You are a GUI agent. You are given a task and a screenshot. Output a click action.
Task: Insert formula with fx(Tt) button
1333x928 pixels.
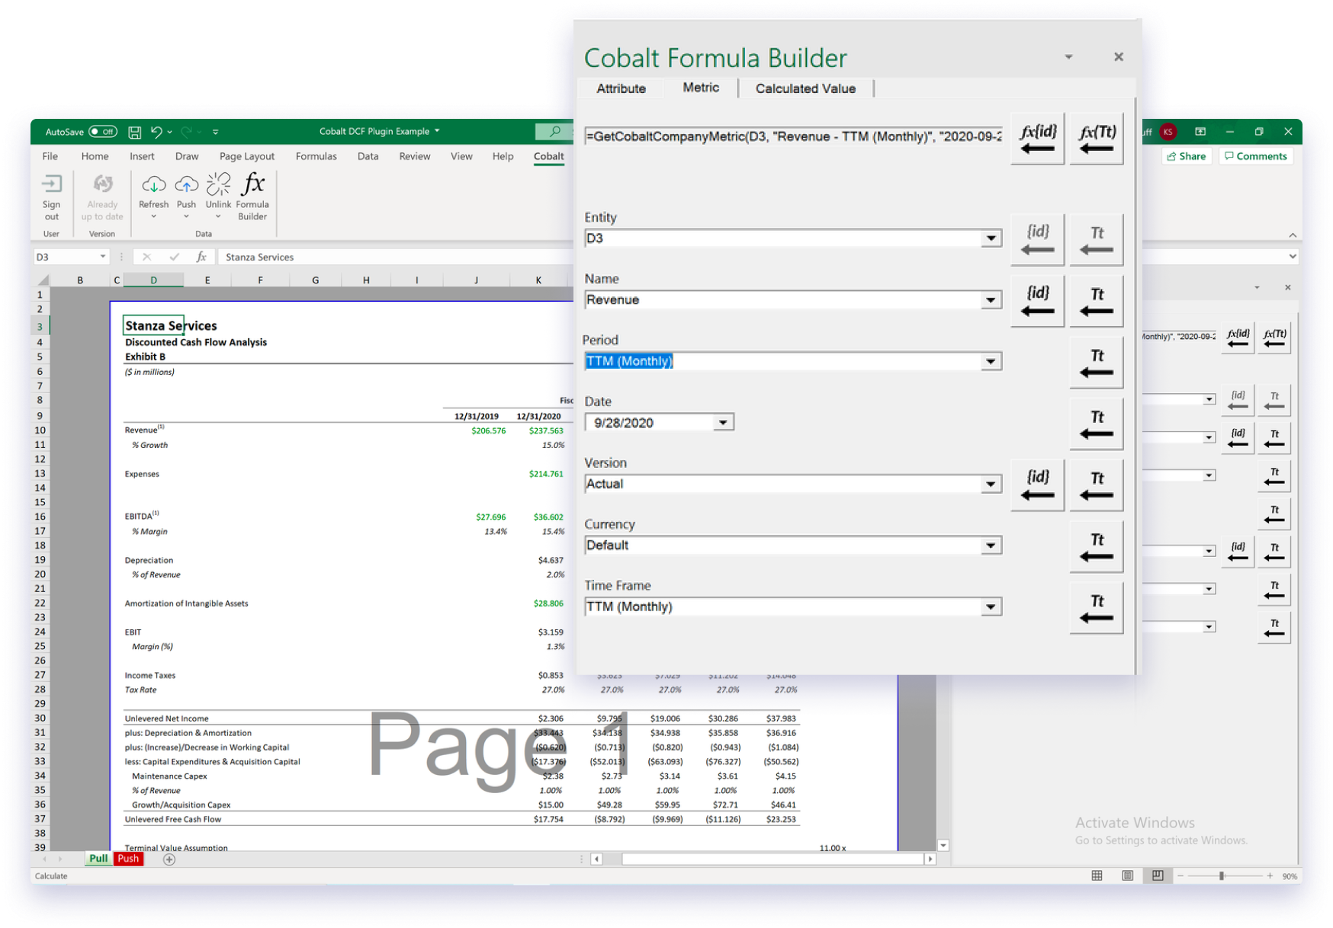coord(1097,139)
